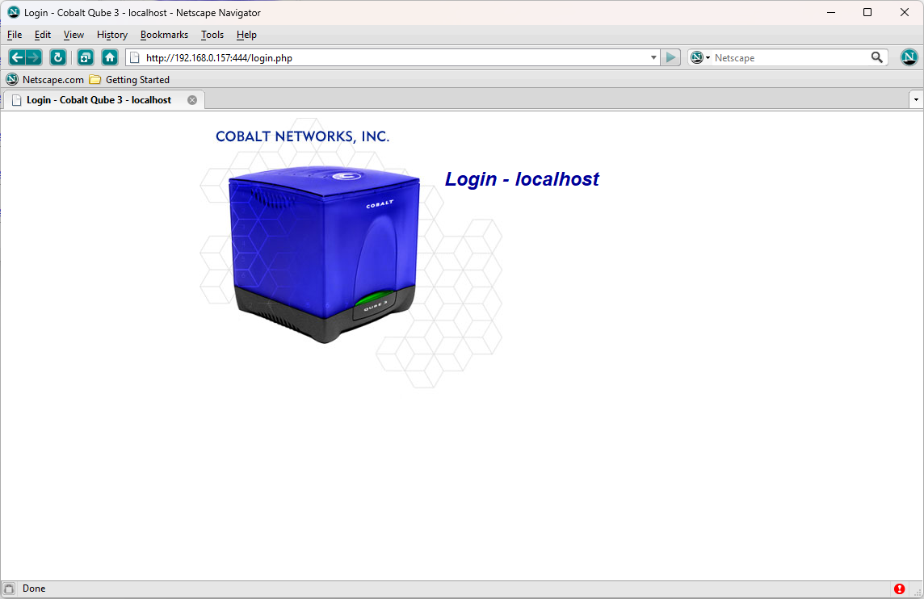Click the Back navigation arrow

point(18,57)
